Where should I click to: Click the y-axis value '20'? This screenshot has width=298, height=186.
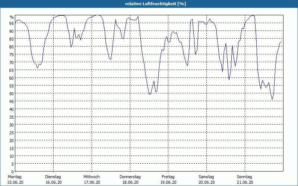point(12,141)
